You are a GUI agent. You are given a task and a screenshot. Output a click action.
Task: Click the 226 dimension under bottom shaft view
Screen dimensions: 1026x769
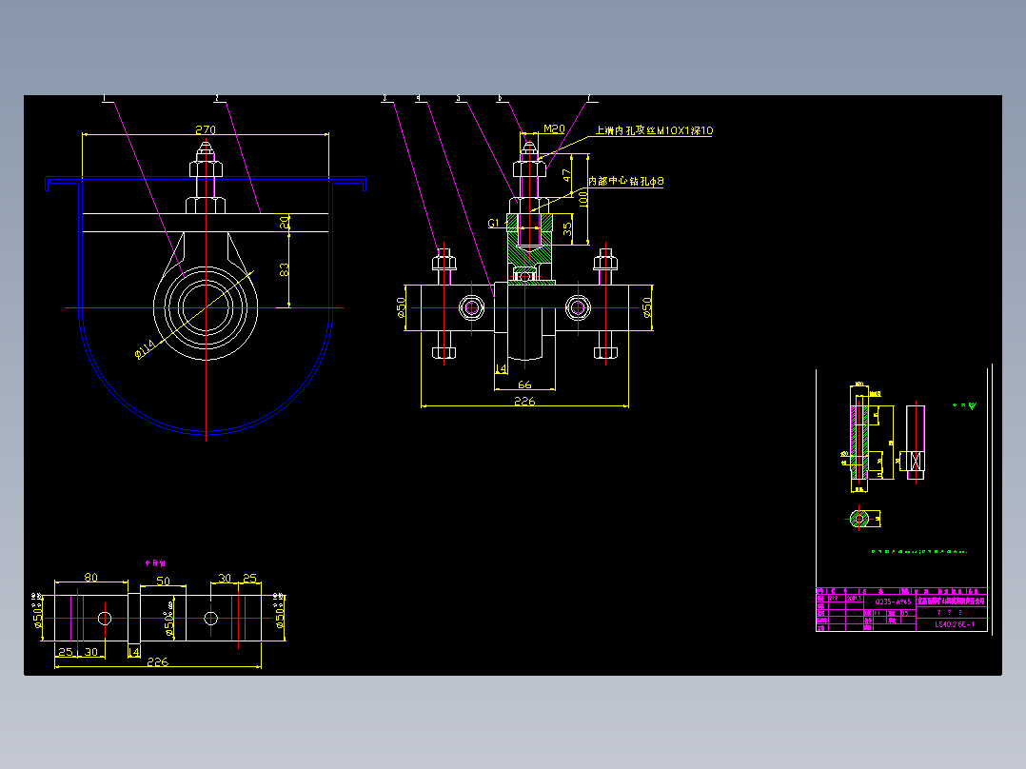click(x=158, y=661)
